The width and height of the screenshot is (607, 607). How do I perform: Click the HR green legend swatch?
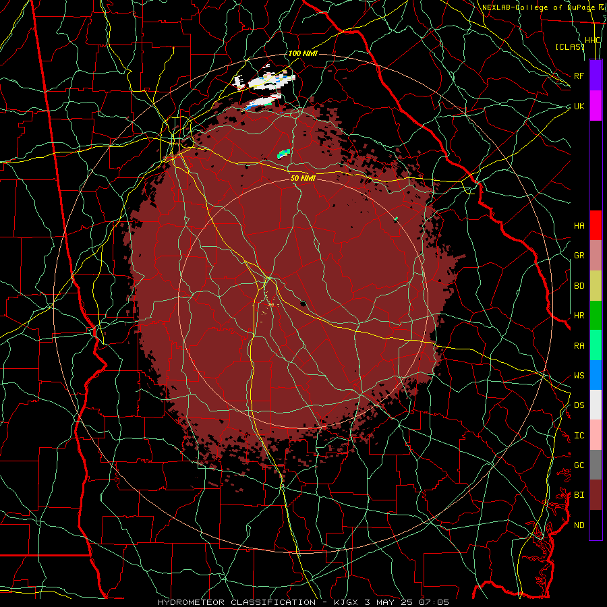pos(596,316)
